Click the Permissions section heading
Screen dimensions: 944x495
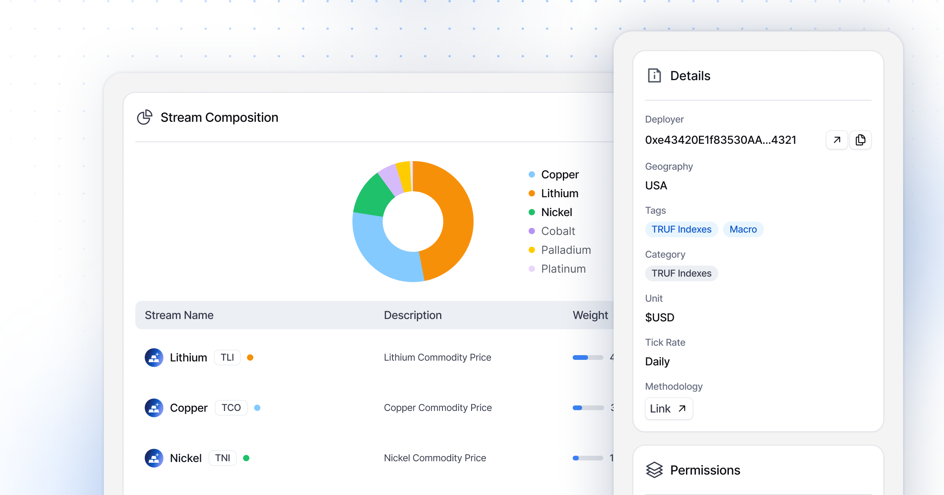click(x=705, y=470)
